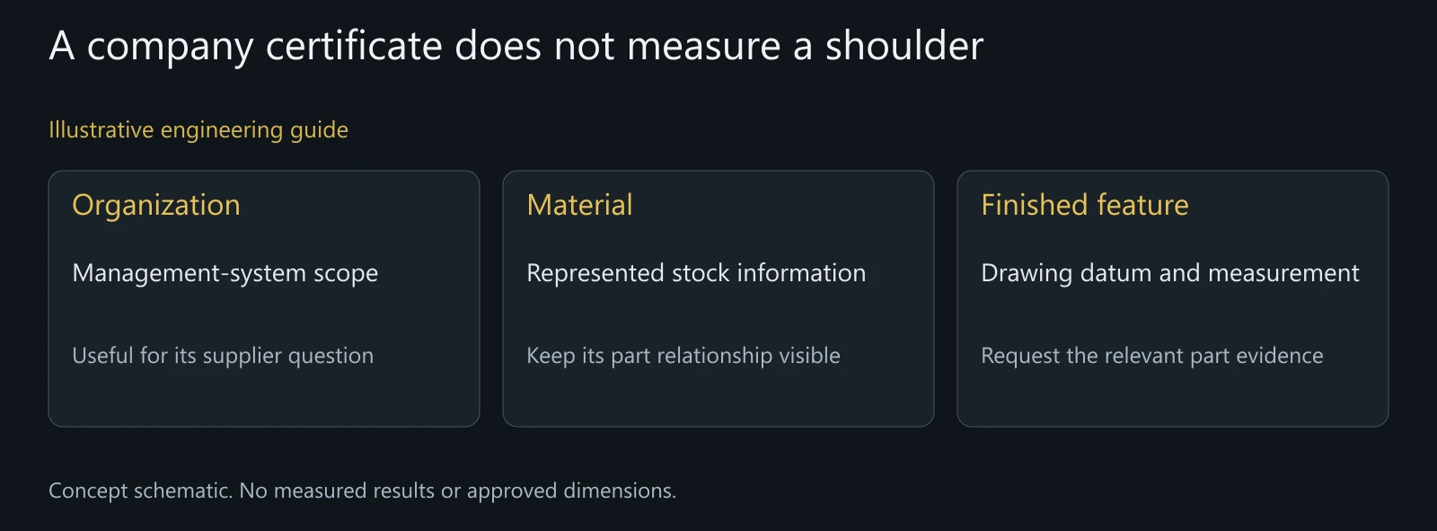Click the word 'supplier' in the first card
The height and width of the screenshot is (531, 1437).
point(242,357)
